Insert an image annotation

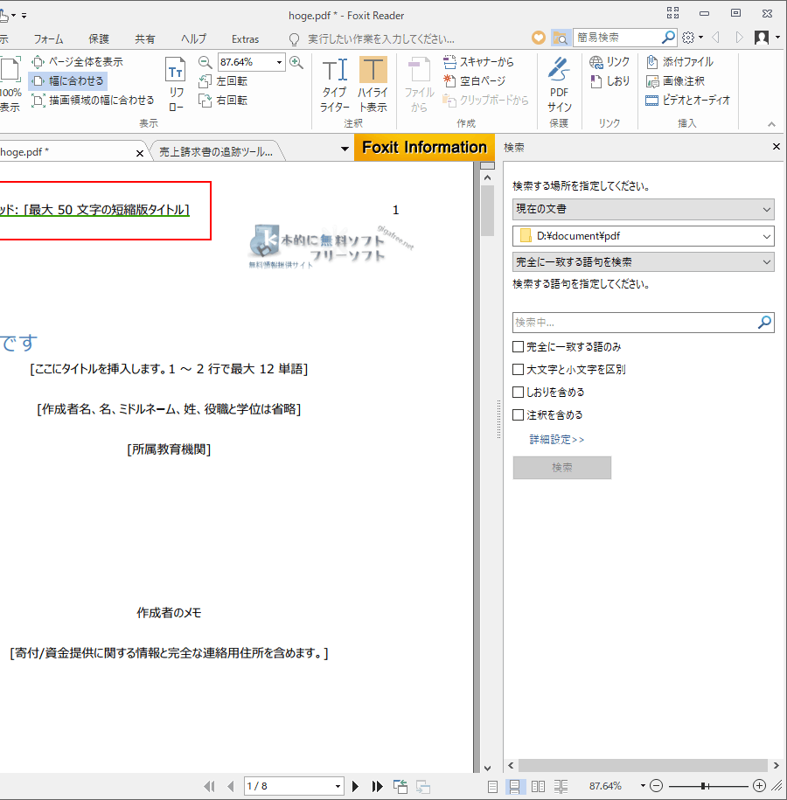pyautogui.click(x=675, y=81)
